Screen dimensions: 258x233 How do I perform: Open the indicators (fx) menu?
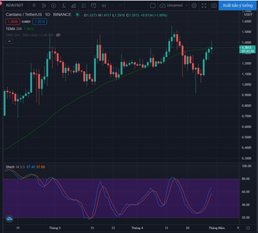(63, 5)
